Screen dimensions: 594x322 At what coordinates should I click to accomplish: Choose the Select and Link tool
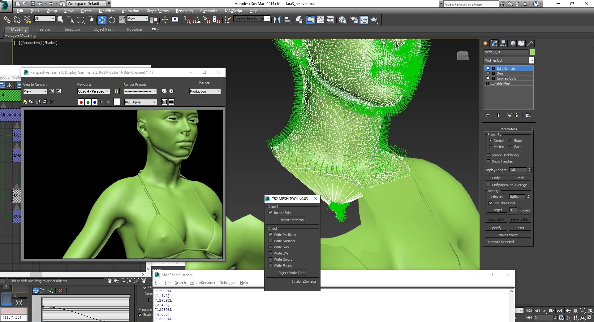point(7,20)
